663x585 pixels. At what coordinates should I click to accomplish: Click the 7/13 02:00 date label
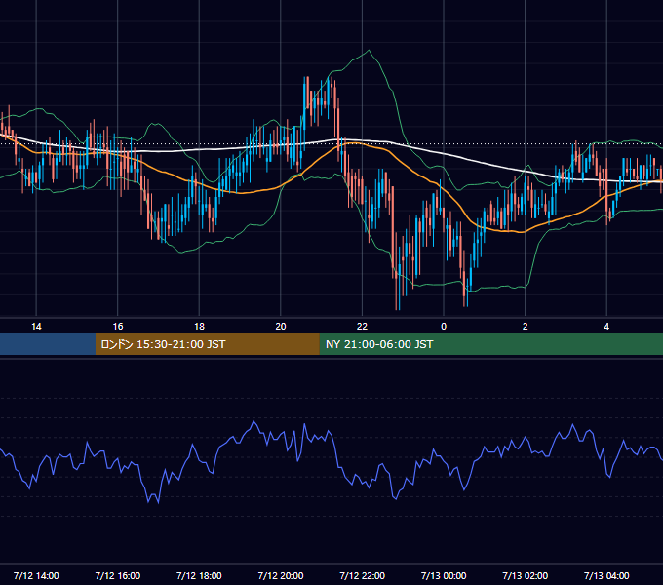(x=526, y=575)
